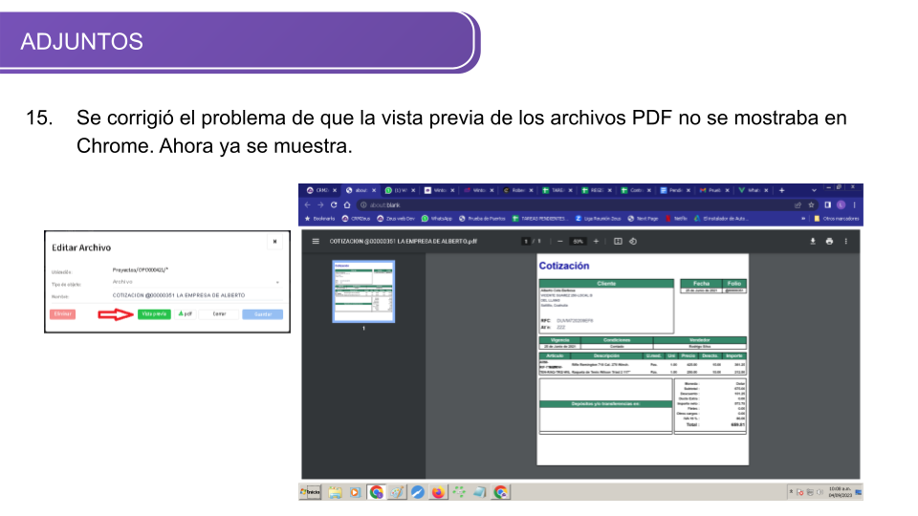Print the PDF with printer icon

point(829,241)
